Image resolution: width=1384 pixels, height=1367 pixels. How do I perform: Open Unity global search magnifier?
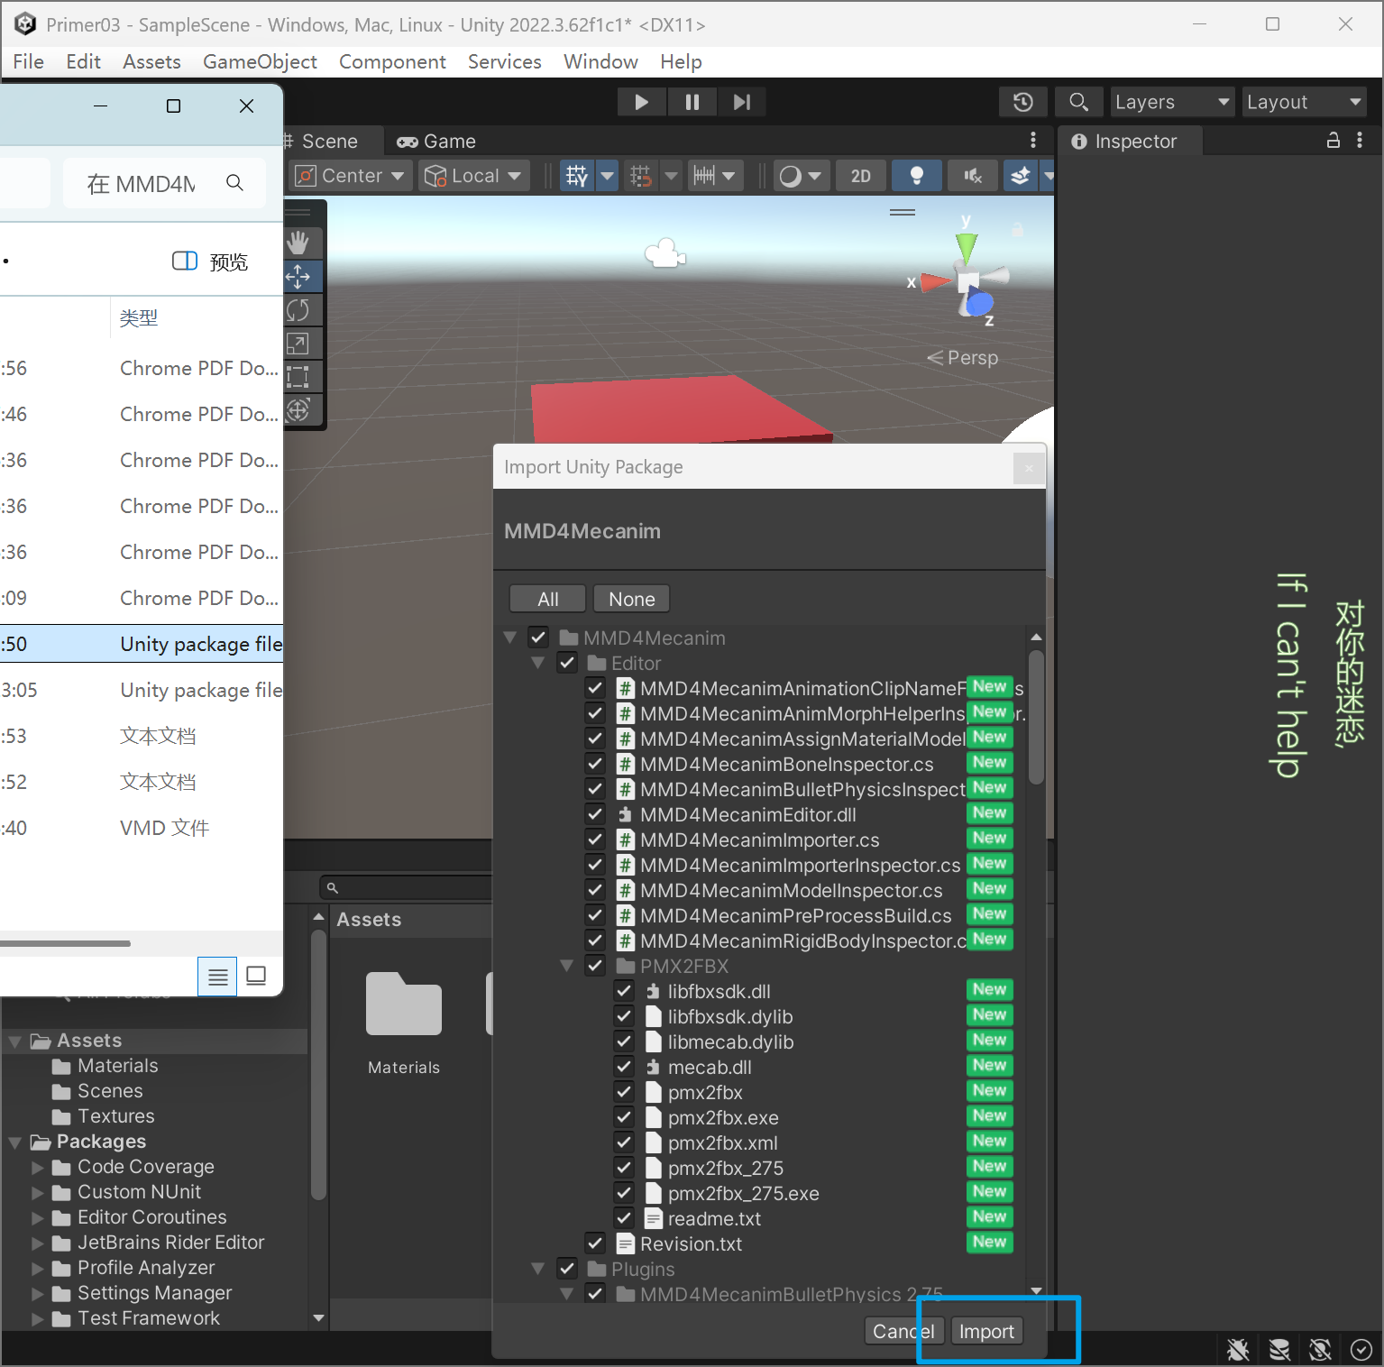[x=1078, y=102]
